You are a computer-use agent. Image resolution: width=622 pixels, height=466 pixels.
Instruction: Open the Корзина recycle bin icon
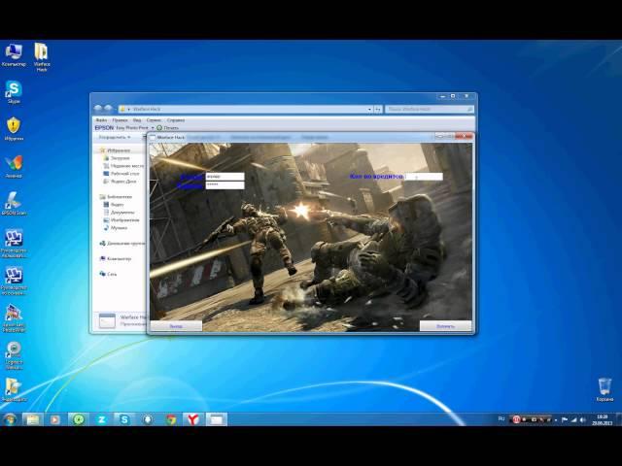(x=605, y=389)
